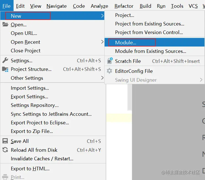The width and height of the screenshot is (205, 180).
Task: Open the Refactor menu
Action: (x=124, y=6)
